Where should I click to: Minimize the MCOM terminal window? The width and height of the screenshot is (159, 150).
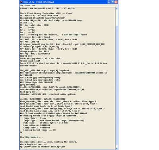(x=109, y=2)
